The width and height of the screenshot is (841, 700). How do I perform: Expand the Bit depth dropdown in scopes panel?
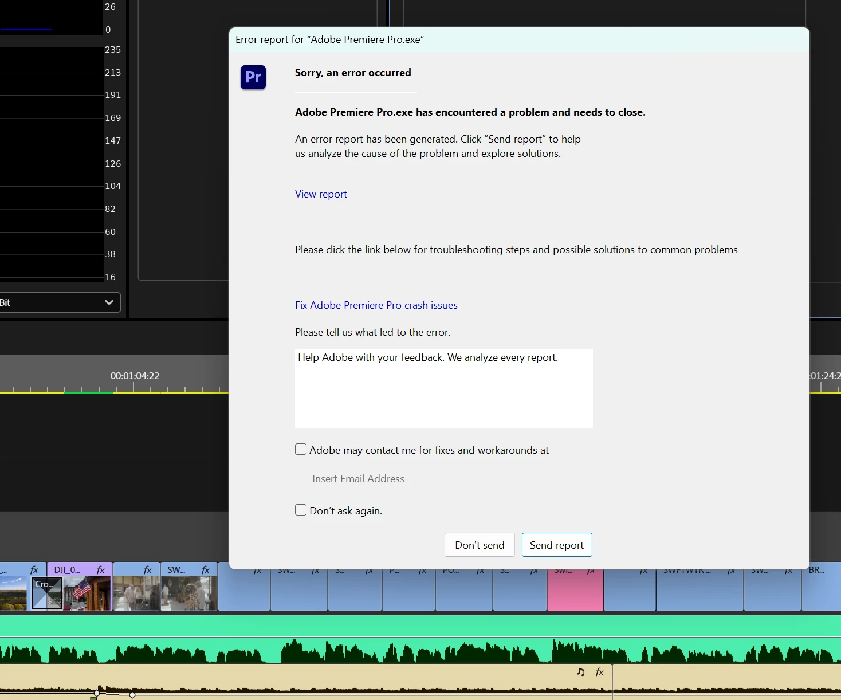tap(60, 302)
